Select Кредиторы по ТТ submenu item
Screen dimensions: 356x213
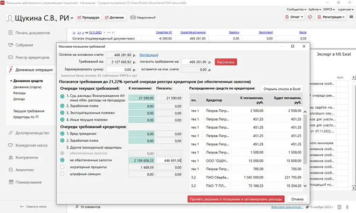tap(26, 117)
